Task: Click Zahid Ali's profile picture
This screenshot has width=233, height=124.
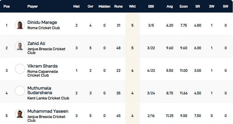Action: [x=20, y=46]
